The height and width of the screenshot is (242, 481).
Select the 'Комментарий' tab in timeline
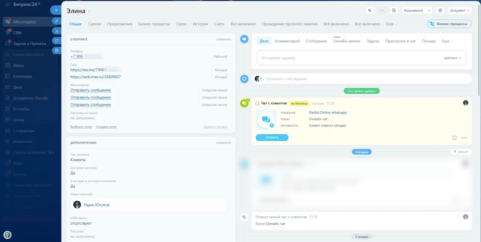click(287, 41)
